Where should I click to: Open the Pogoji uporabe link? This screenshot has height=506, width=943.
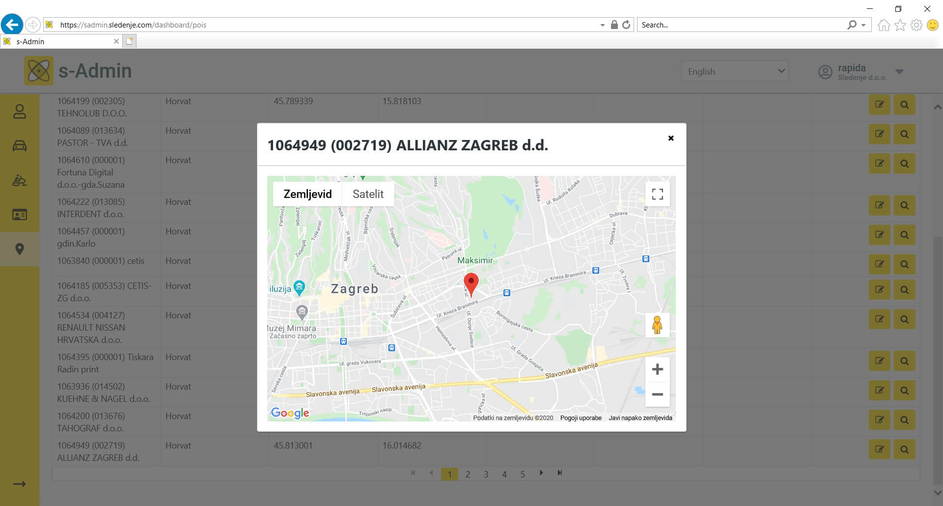pyautogui.click(x=581, y=418)
